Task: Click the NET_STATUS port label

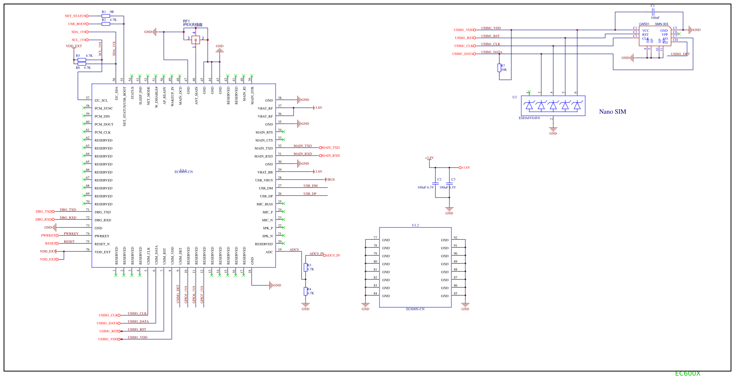Action: tap(75, 16)
